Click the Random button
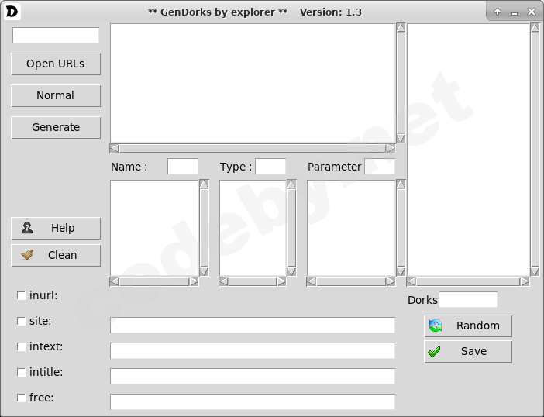 [x=468, y=326]
